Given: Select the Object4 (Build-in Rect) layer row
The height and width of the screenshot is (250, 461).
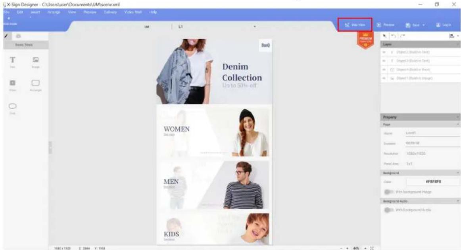Looking at the screenshot, I should 421,70.
